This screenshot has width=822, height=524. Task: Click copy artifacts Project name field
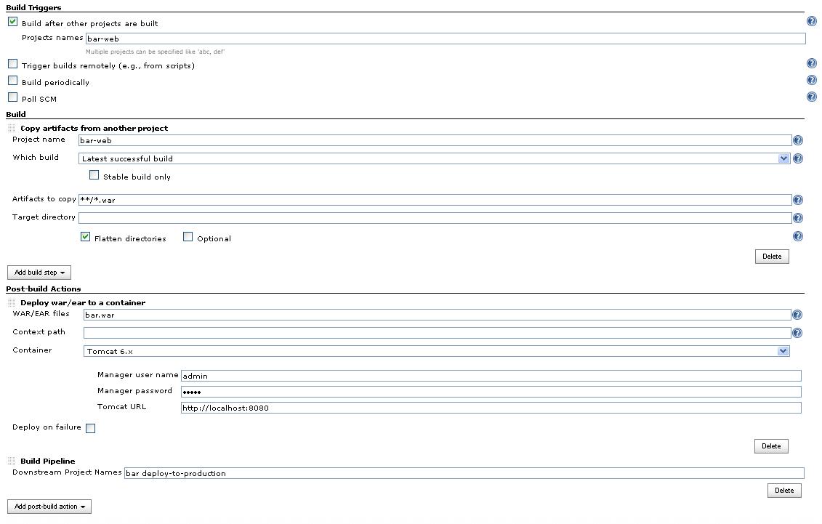pyautogui.click(x=435, y=140)
